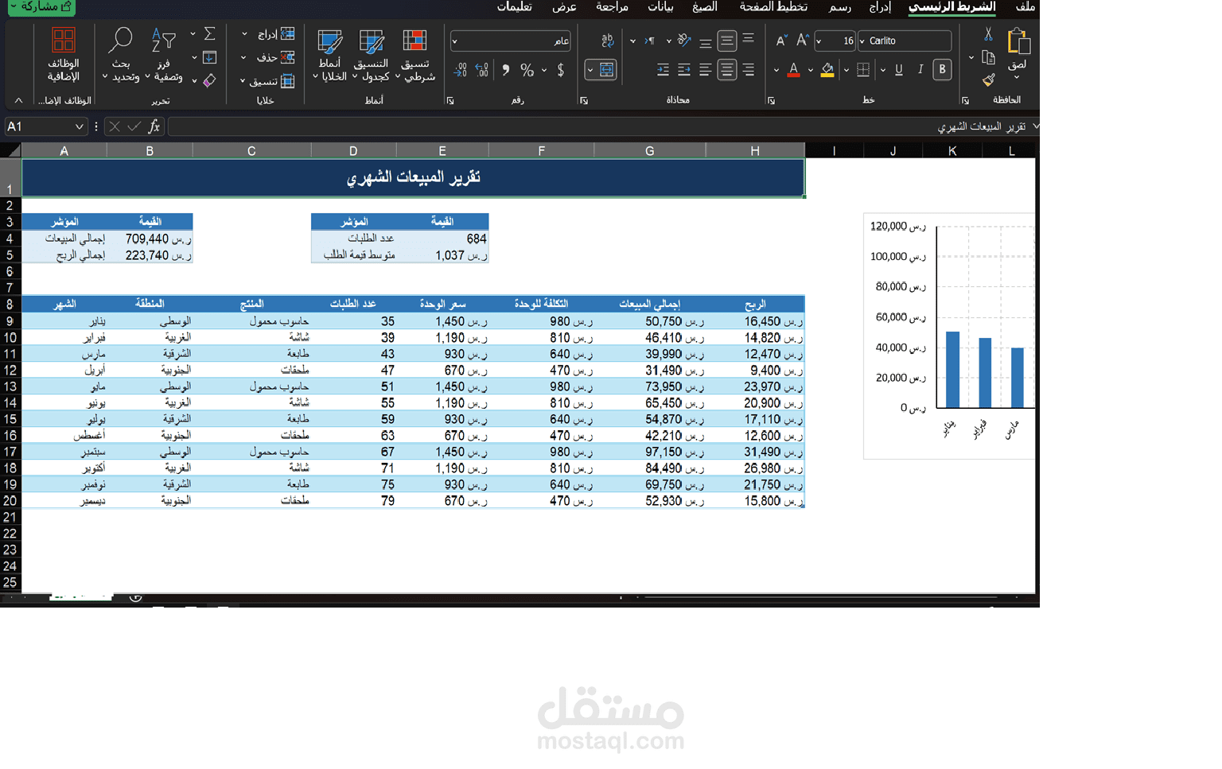Open the Help (تعليمات) tab

click(514, 7)
